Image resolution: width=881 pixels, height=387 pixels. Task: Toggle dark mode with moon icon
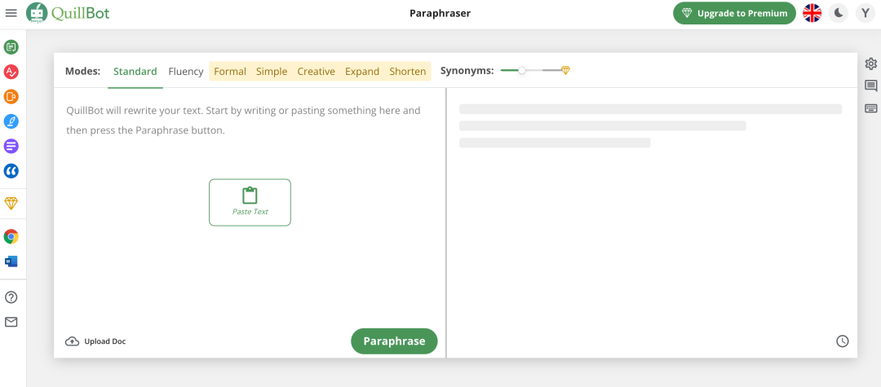pyautogui.click(x=838, y=13)
